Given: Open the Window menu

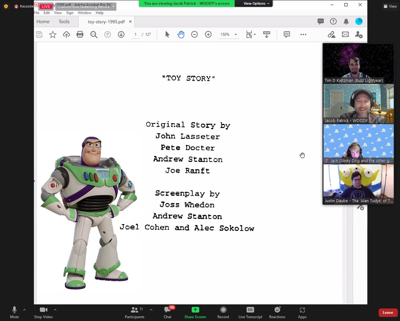Looking at the screenshot, I should pyautogui.click(x=85, y=13).
